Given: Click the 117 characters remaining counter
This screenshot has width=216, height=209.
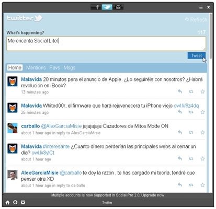Looking at the screenshot, I should 202,32.
